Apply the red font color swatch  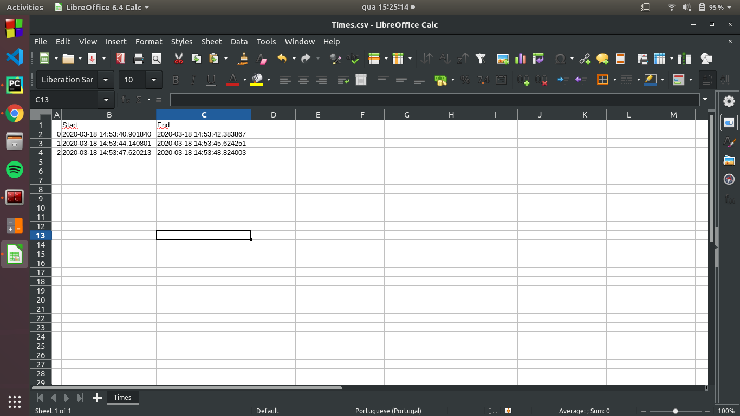232,80
